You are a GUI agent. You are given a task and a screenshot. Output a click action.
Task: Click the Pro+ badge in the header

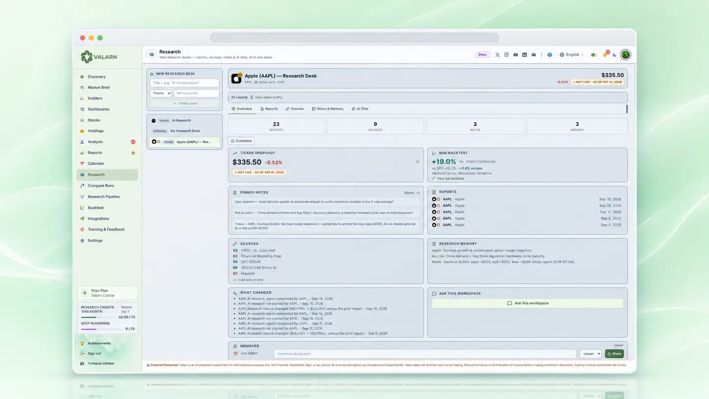482,55
